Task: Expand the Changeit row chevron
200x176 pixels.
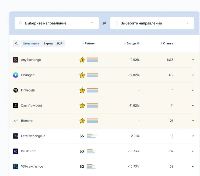Action: pyautogui.click(x=193, y=75)
